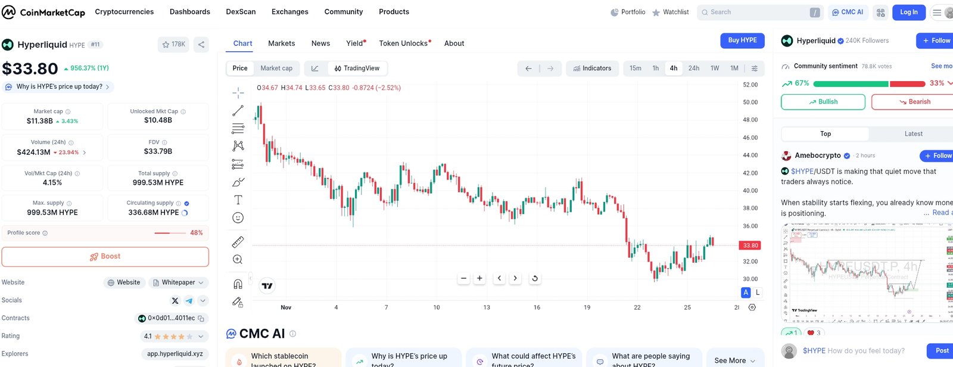The image size is (953, 367).
Task: Click the magnet snap tool
Action: coord(238,284)
